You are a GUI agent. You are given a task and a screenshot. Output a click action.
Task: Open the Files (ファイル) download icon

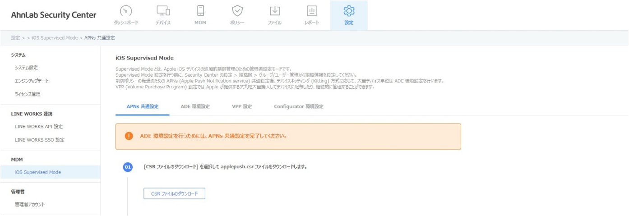point(275,11)
